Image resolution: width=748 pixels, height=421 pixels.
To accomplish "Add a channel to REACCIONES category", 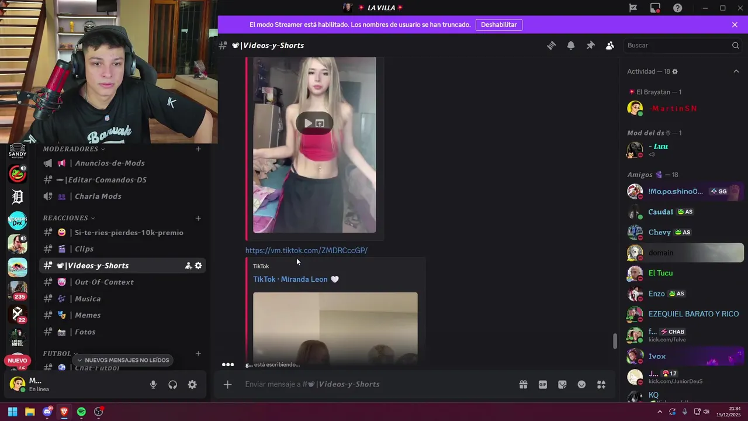I will point(198,218).
